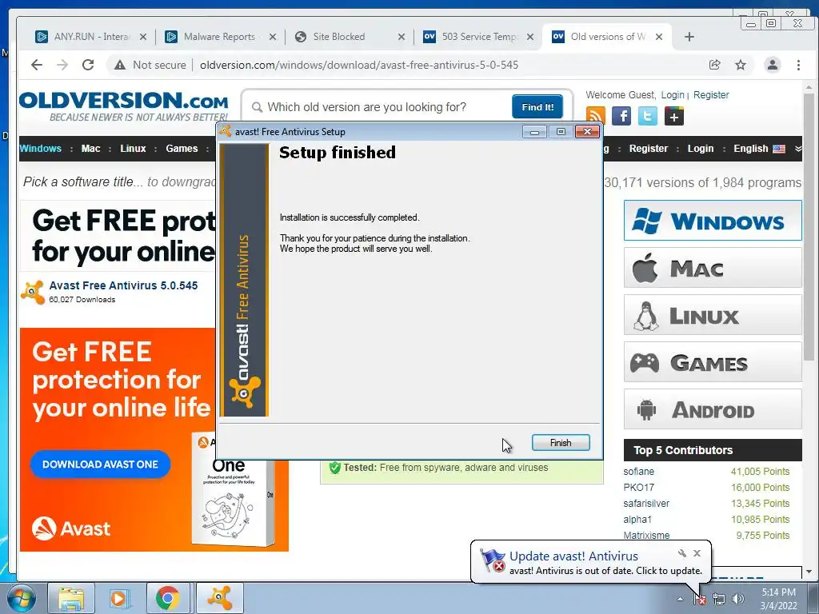Click the browser forward arrow
819x614 pixels.
click(62, 65)
